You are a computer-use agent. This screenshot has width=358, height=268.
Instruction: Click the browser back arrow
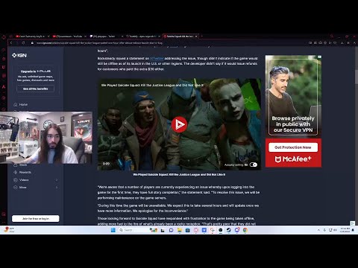coord(11,43)
